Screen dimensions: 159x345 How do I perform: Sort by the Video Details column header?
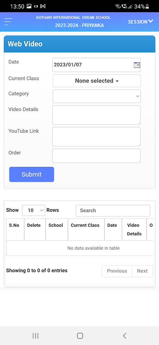134,229
